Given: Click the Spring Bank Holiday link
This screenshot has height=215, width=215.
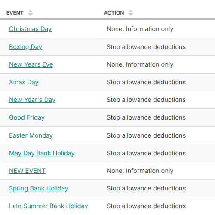Looking at the screenshot, I should point(39,188).
